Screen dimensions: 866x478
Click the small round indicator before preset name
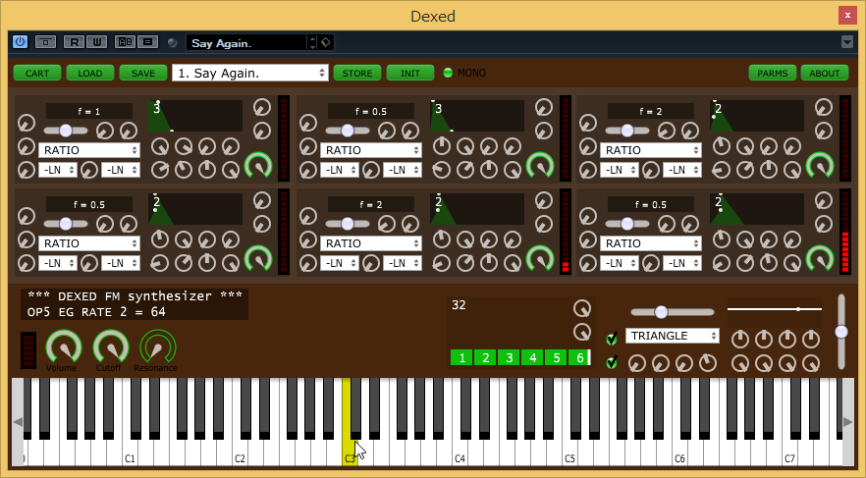tap(173, 42)
